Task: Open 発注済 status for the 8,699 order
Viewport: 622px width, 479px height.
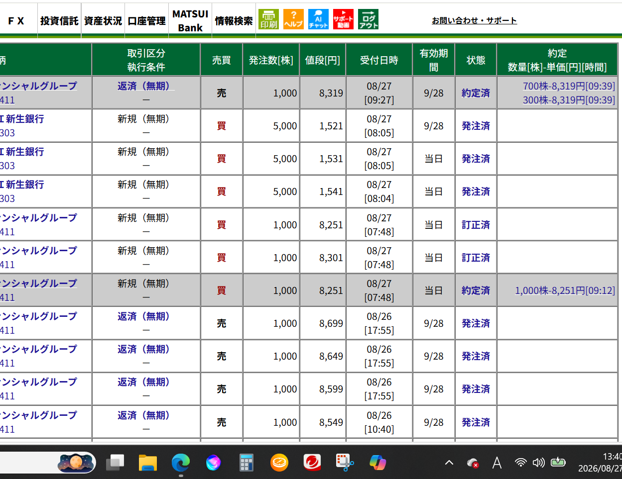Action: [x=476, y=323]
